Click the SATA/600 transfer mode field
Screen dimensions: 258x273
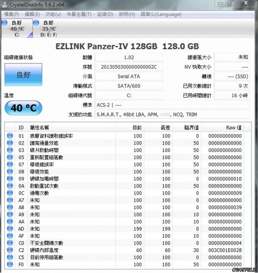[x=129, y=86]
